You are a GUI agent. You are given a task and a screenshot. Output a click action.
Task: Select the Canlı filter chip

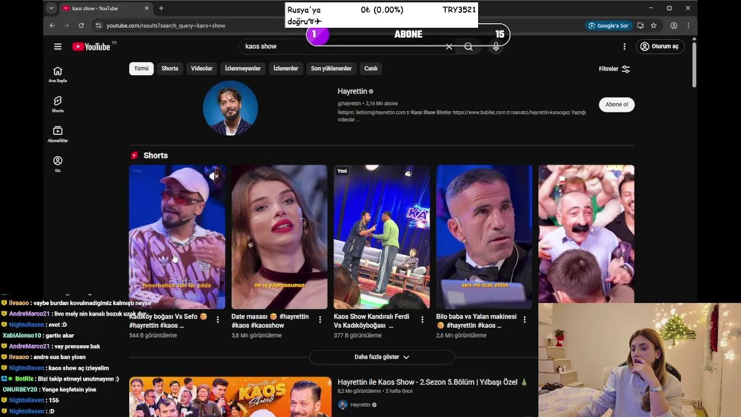[370, 68]
